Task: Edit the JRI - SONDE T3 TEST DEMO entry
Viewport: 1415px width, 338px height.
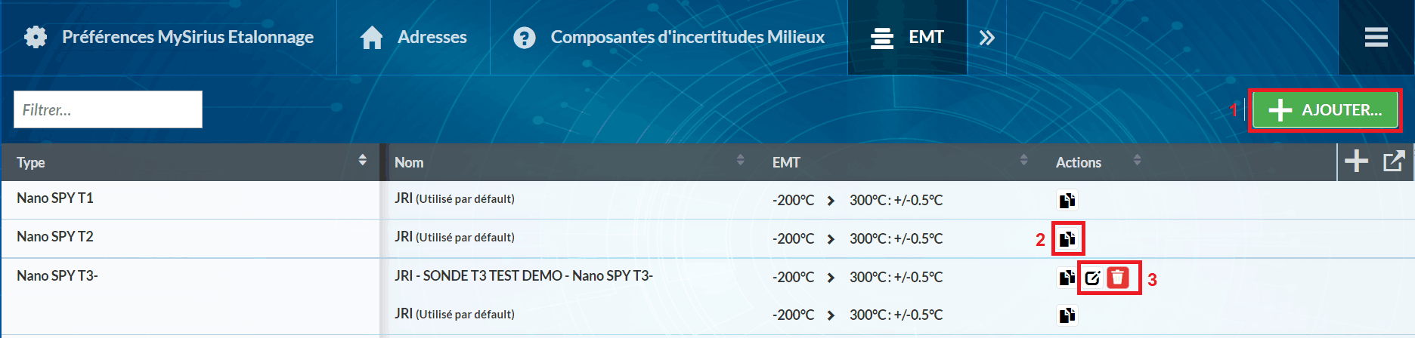Action: 1092,278
